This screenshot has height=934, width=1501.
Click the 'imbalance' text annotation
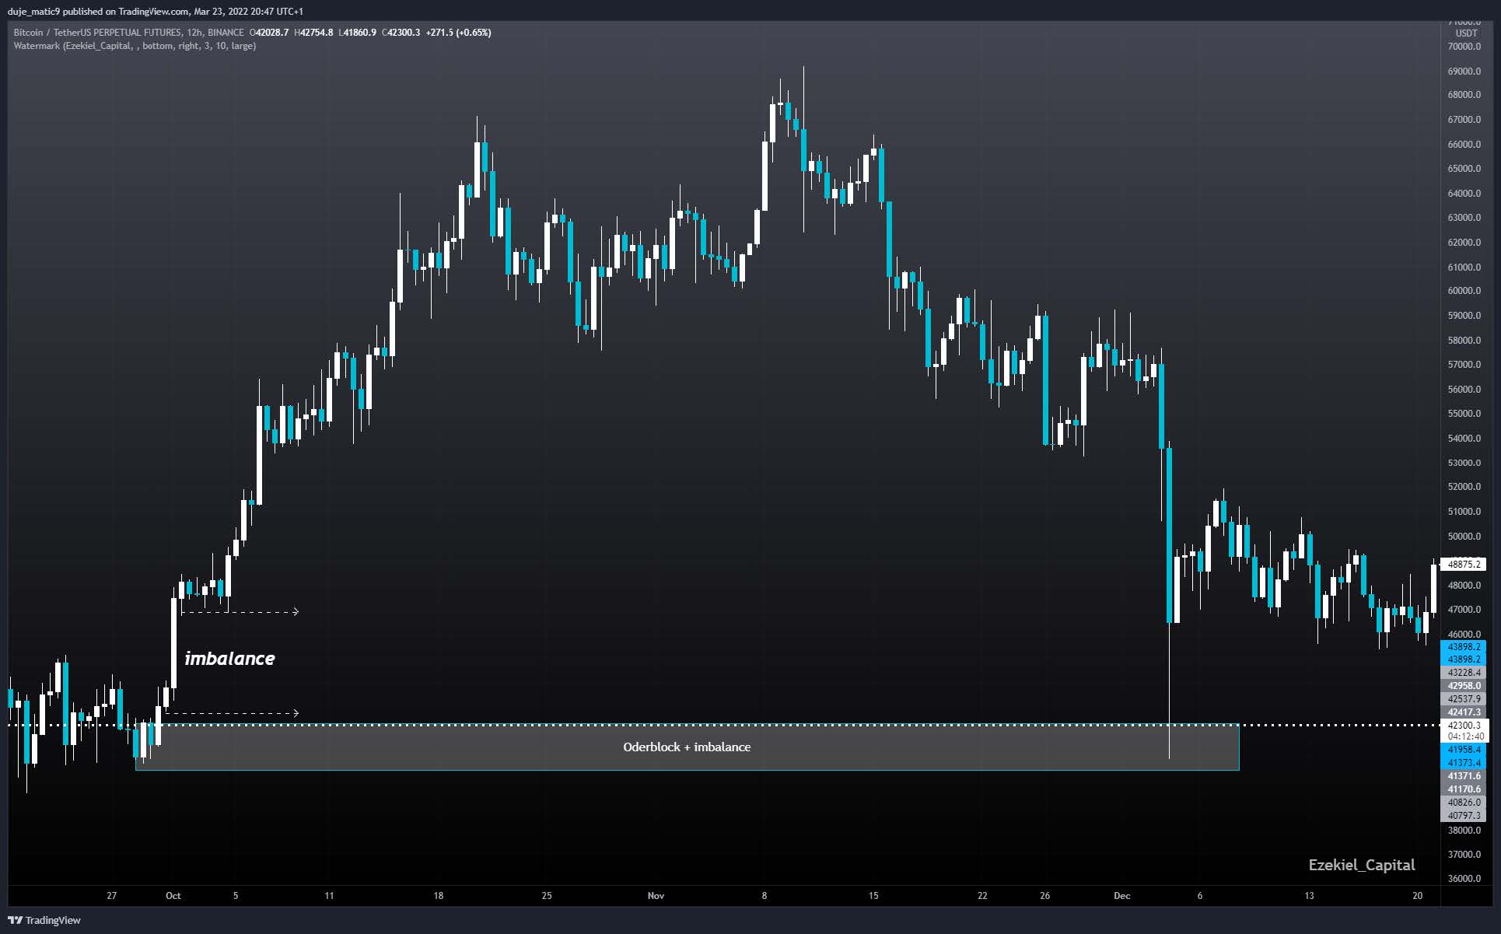[x=229, y=659]
